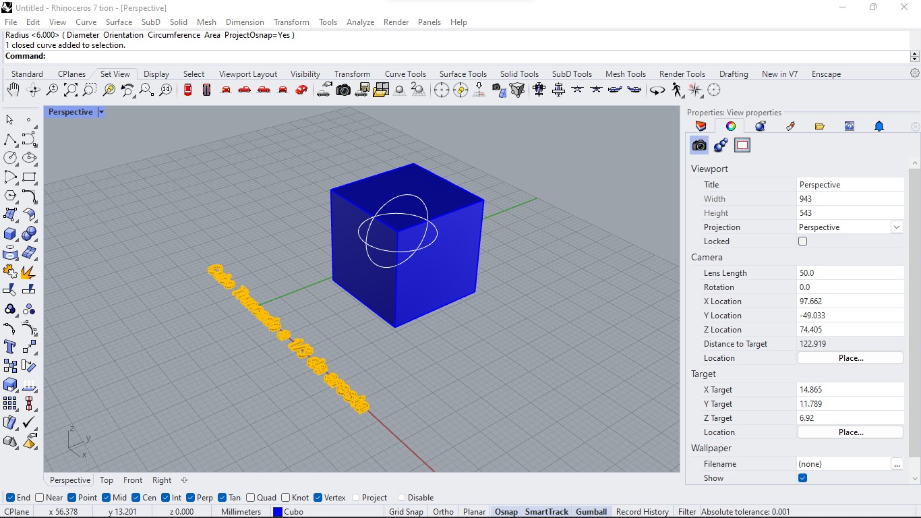Open the Projection dropdown in properties
The image size is (921, 518).
897,227
